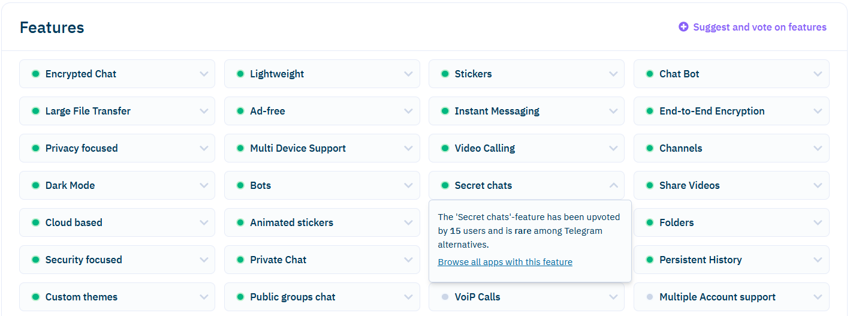Open Suggest and vote on features link

point(759,27)
